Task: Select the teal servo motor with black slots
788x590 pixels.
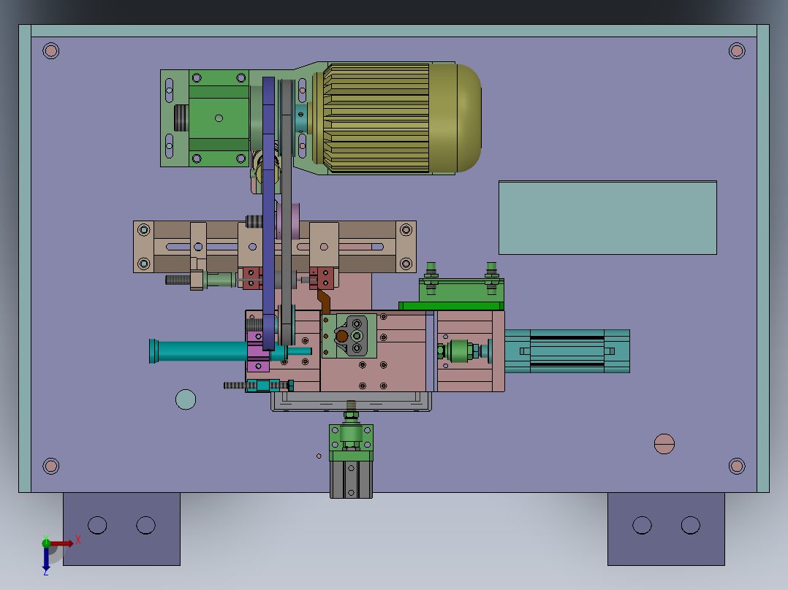Action: pyautogui.click(x=567, y=351)
